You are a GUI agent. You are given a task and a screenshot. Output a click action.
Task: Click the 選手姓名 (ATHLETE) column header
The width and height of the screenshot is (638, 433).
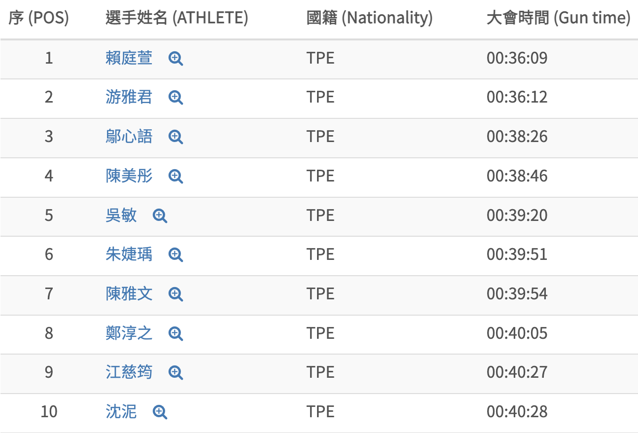click(177, 18)
